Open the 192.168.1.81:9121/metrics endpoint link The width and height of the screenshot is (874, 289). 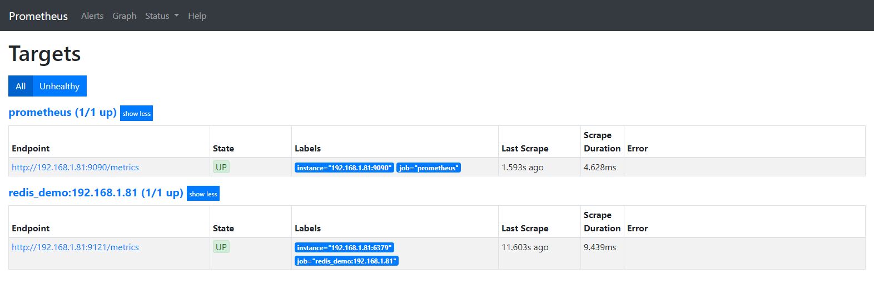[75, 247]
